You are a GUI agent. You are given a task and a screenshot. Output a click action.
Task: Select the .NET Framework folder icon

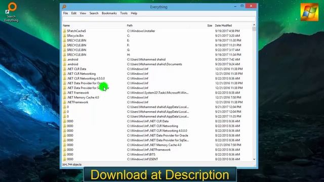pyautogui.click(x=64, y=93)
